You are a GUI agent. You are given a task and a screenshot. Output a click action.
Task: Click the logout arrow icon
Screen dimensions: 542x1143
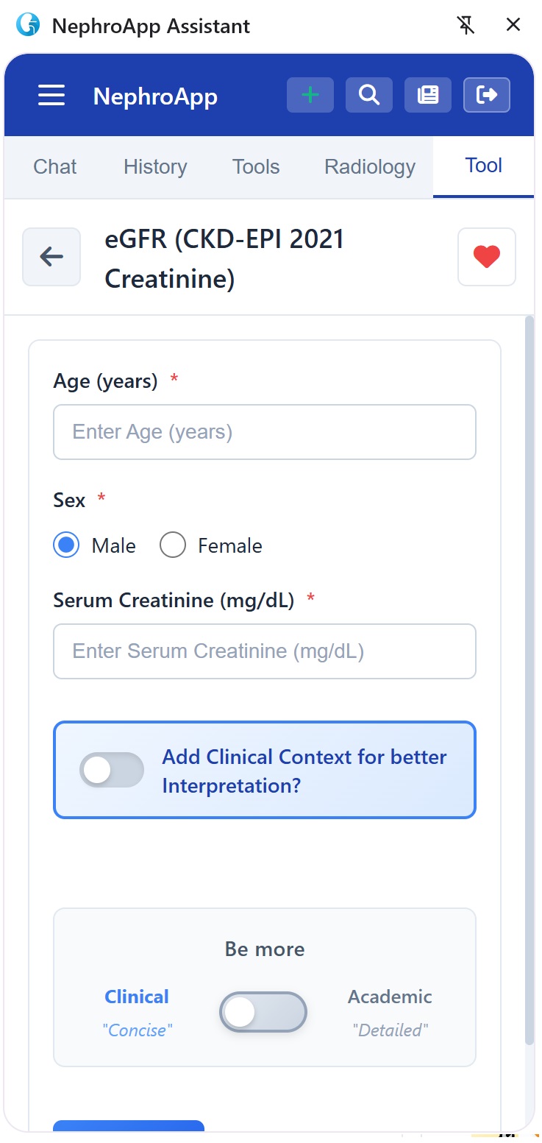(x=487, y=95)
